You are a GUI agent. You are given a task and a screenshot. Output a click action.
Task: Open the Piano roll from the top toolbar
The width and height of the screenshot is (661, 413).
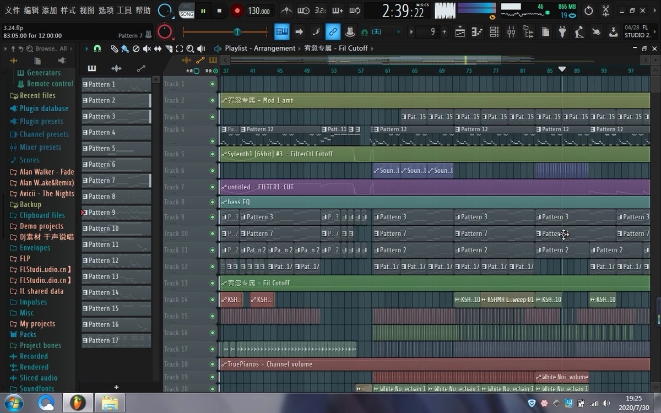coord(477,34)
